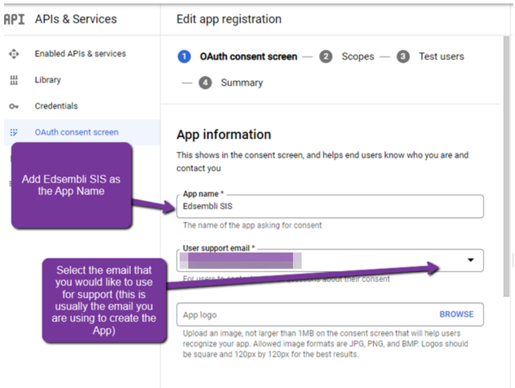Go to step 1 OAuth consent screen

pyautogui.click(x=248, y=56)
